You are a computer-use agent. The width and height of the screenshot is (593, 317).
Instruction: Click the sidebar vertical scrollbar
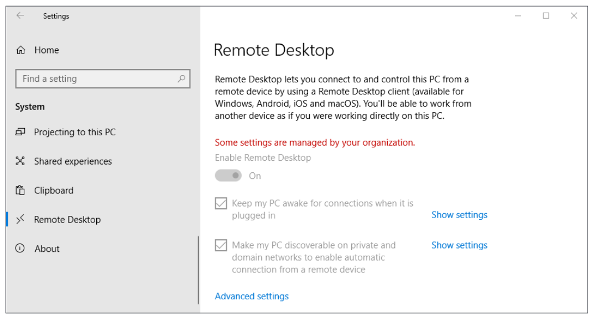198,271
